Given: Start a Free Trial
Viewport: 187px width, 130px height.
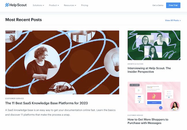Looking at the screenshot, I should 173,5.
